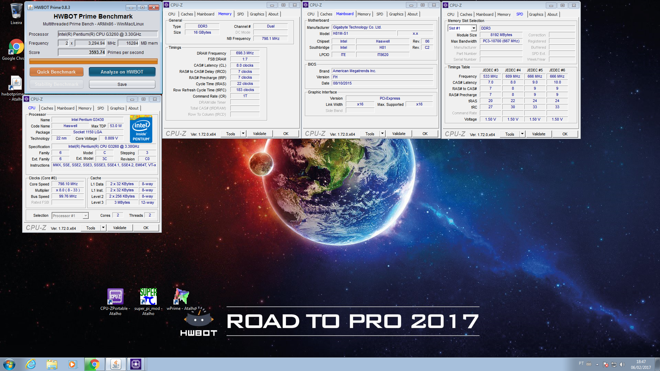Switch to the Chrome taskbar button

(94, 364)
